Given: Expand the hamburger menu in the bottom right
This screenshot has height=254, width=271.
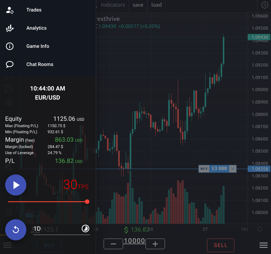Looking at the screenshot, I should click(263, 245).
